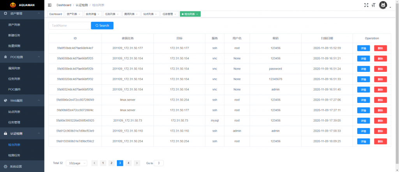Open 详情 for row 5fa9155569b31e7d9bcf58c2
Screen dimensions: 399x172
pos(364,141)
